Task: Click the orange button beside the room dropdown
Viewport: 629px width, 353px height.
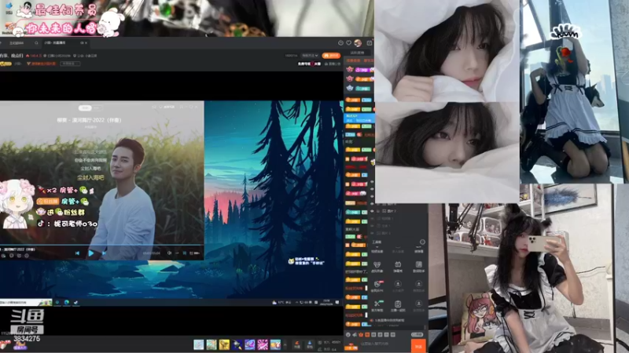Action: tap(331, 56)
